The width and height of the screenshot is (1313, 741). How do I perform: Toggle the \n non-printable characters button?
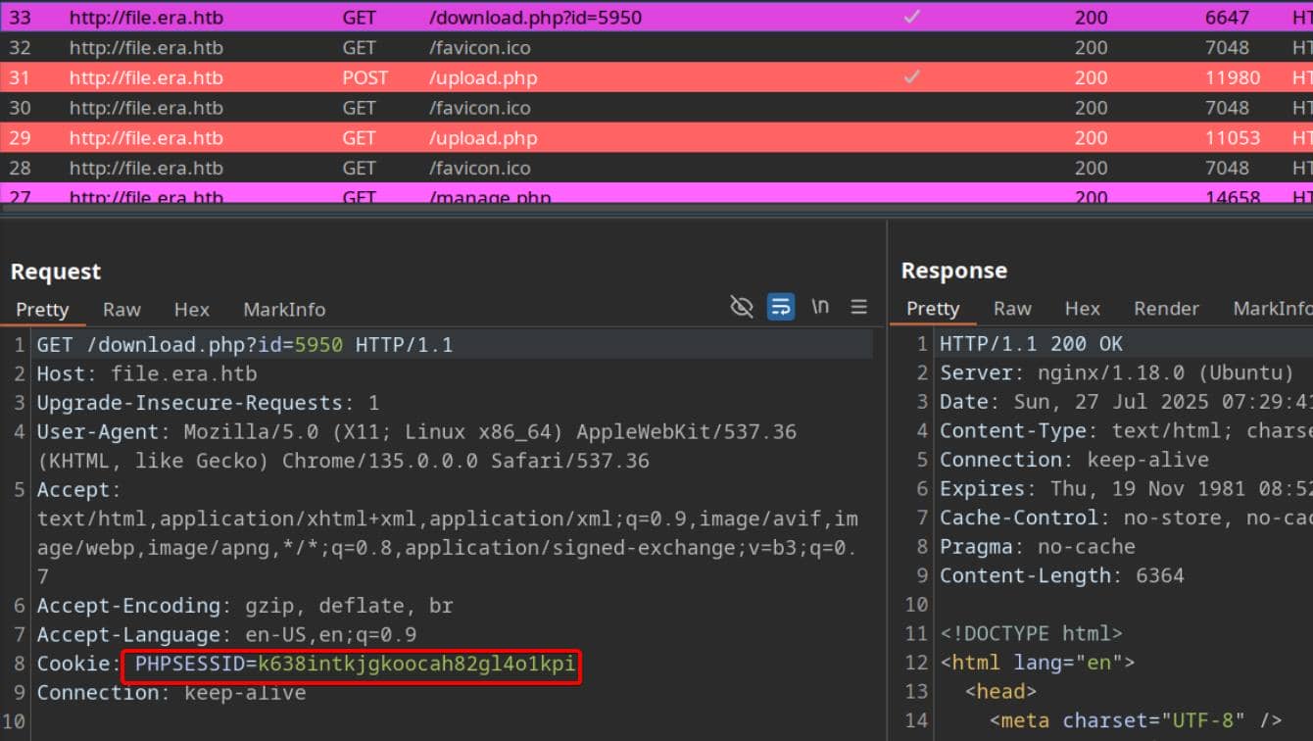tap(820, 307)
